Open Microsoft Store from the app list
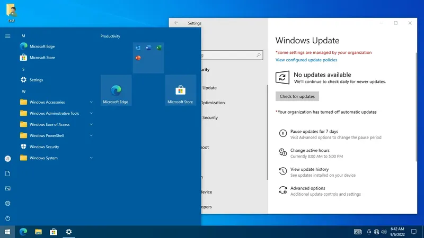The height and width of the screenshot is (238, 424). pyautogui.click(x=37, y=58)
